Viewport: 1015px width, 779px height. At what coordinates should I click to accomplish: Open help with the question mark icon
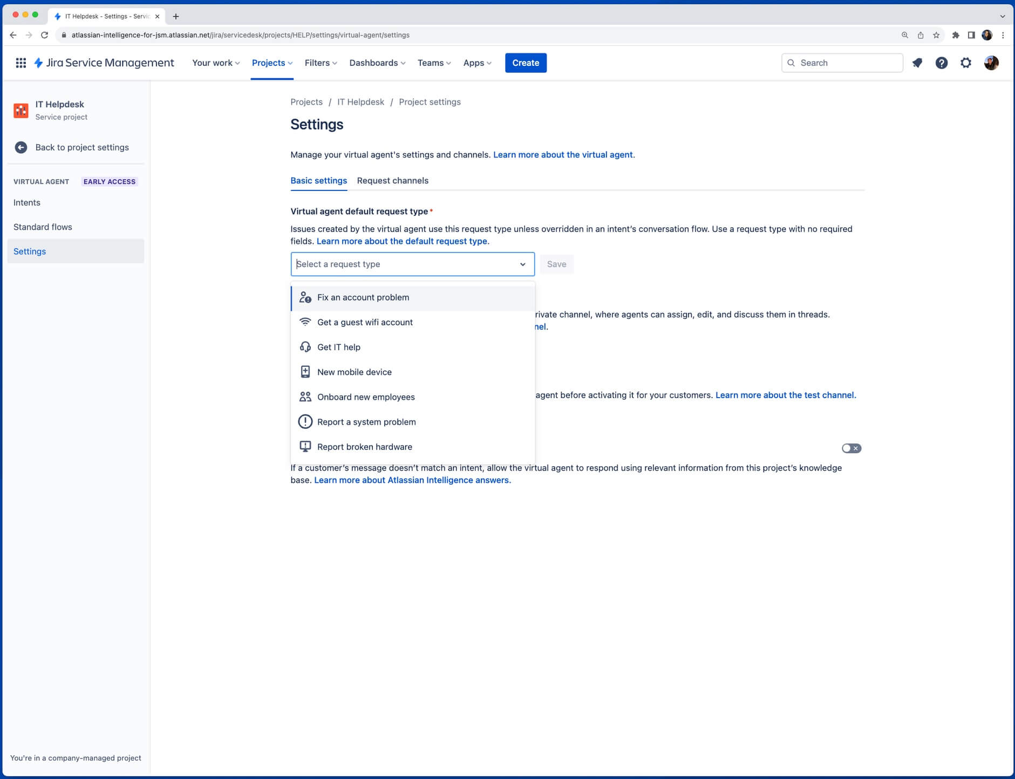click(942, 63)
